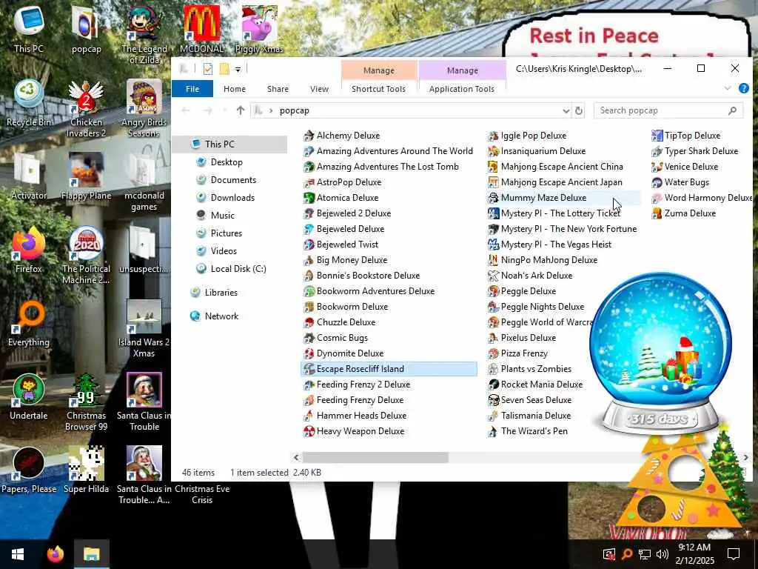This screenshot has width=758, height=569.
Task: Click the Recycle Bin desktop icon
Action: pyautogui.click(x=29, y=104)
